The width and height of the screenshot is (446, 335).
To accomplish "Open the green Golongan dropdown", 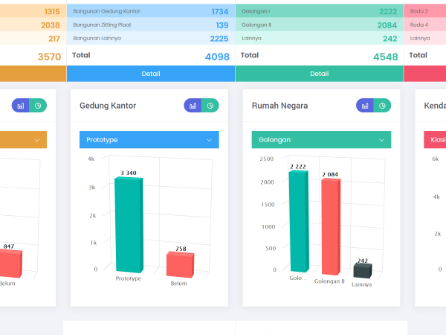I will [321, 140].
